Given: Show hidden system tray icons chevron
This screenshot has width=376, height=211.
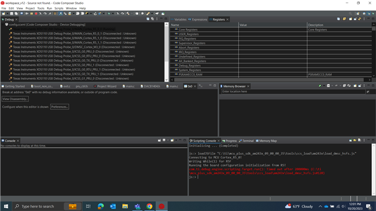Looking at the screenshot, I should pos(320,206).
